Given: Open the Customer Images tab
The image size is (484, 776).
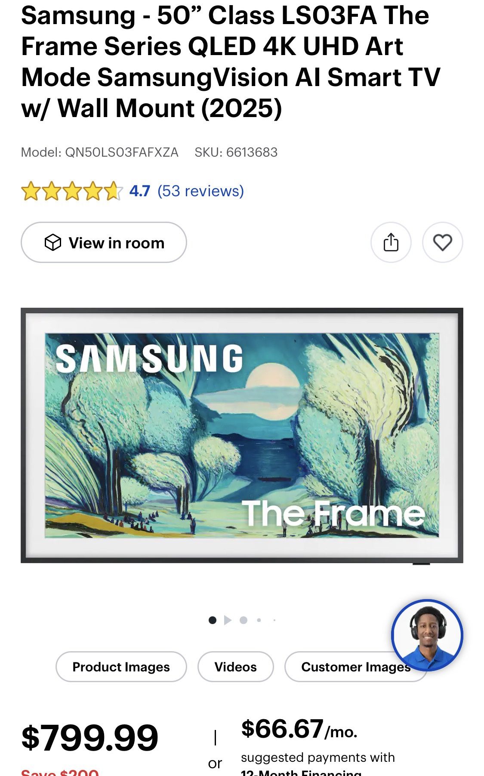Looking at the screenshot, I should tap(356, 667).
